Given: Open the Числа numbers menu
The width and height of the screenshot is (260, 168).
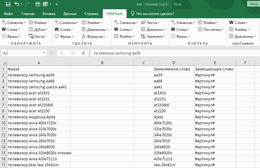Looking at the screenshot, I should point(150,23).
